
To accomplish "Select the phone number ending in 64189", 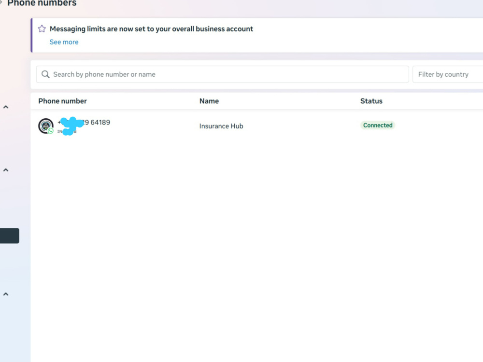I will point(84,123).
